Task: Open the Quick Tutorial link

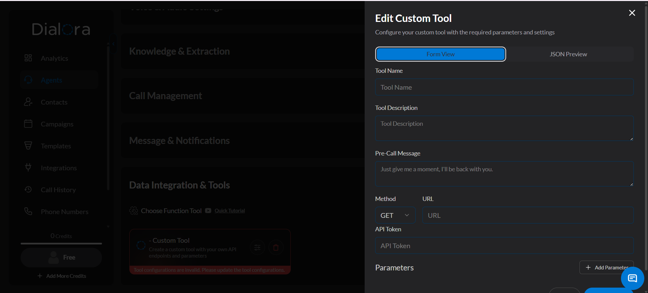Action: click(230, 211)
